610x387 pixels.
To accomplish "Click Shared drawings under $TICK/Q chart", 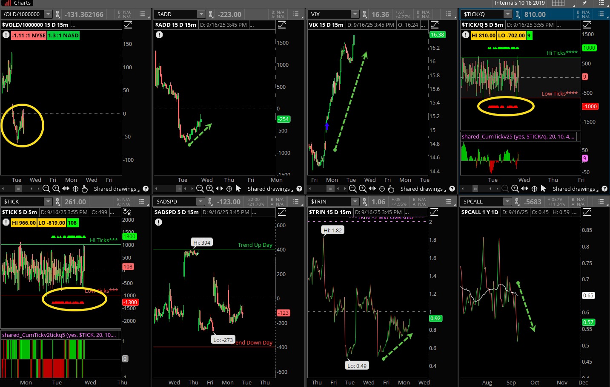I will (575, 189).
